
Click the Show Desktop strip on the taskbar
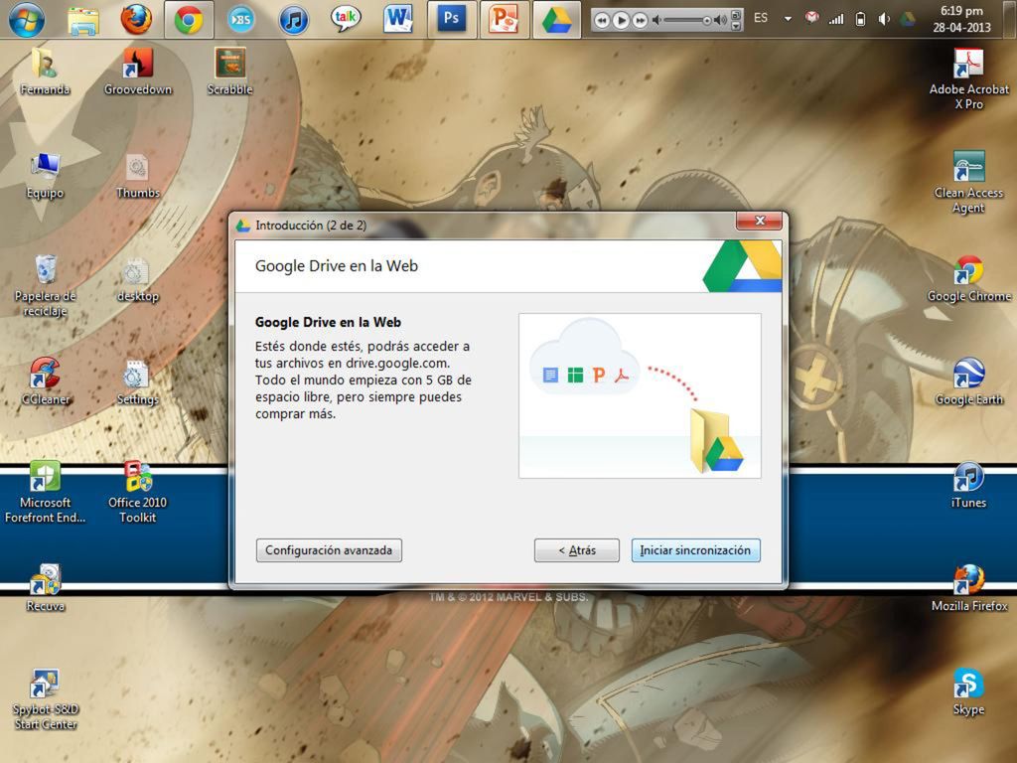[x=1009, y=20]
